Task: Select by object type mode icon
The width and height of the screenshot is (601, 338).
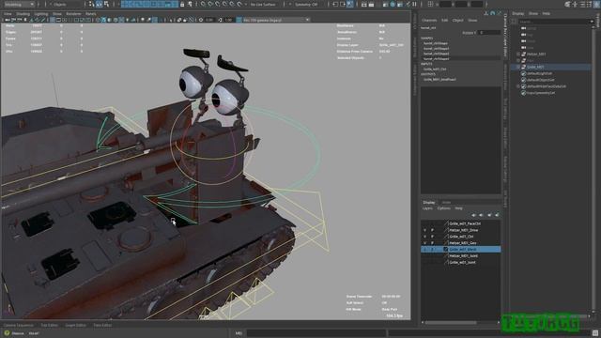Action: point(99,4)
